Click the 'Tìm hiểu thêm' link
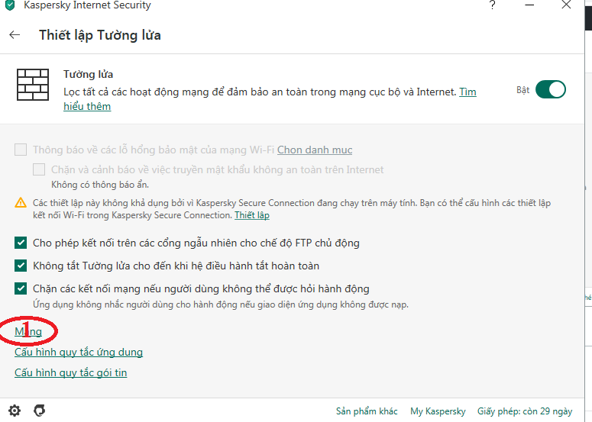 pos(86,106)
